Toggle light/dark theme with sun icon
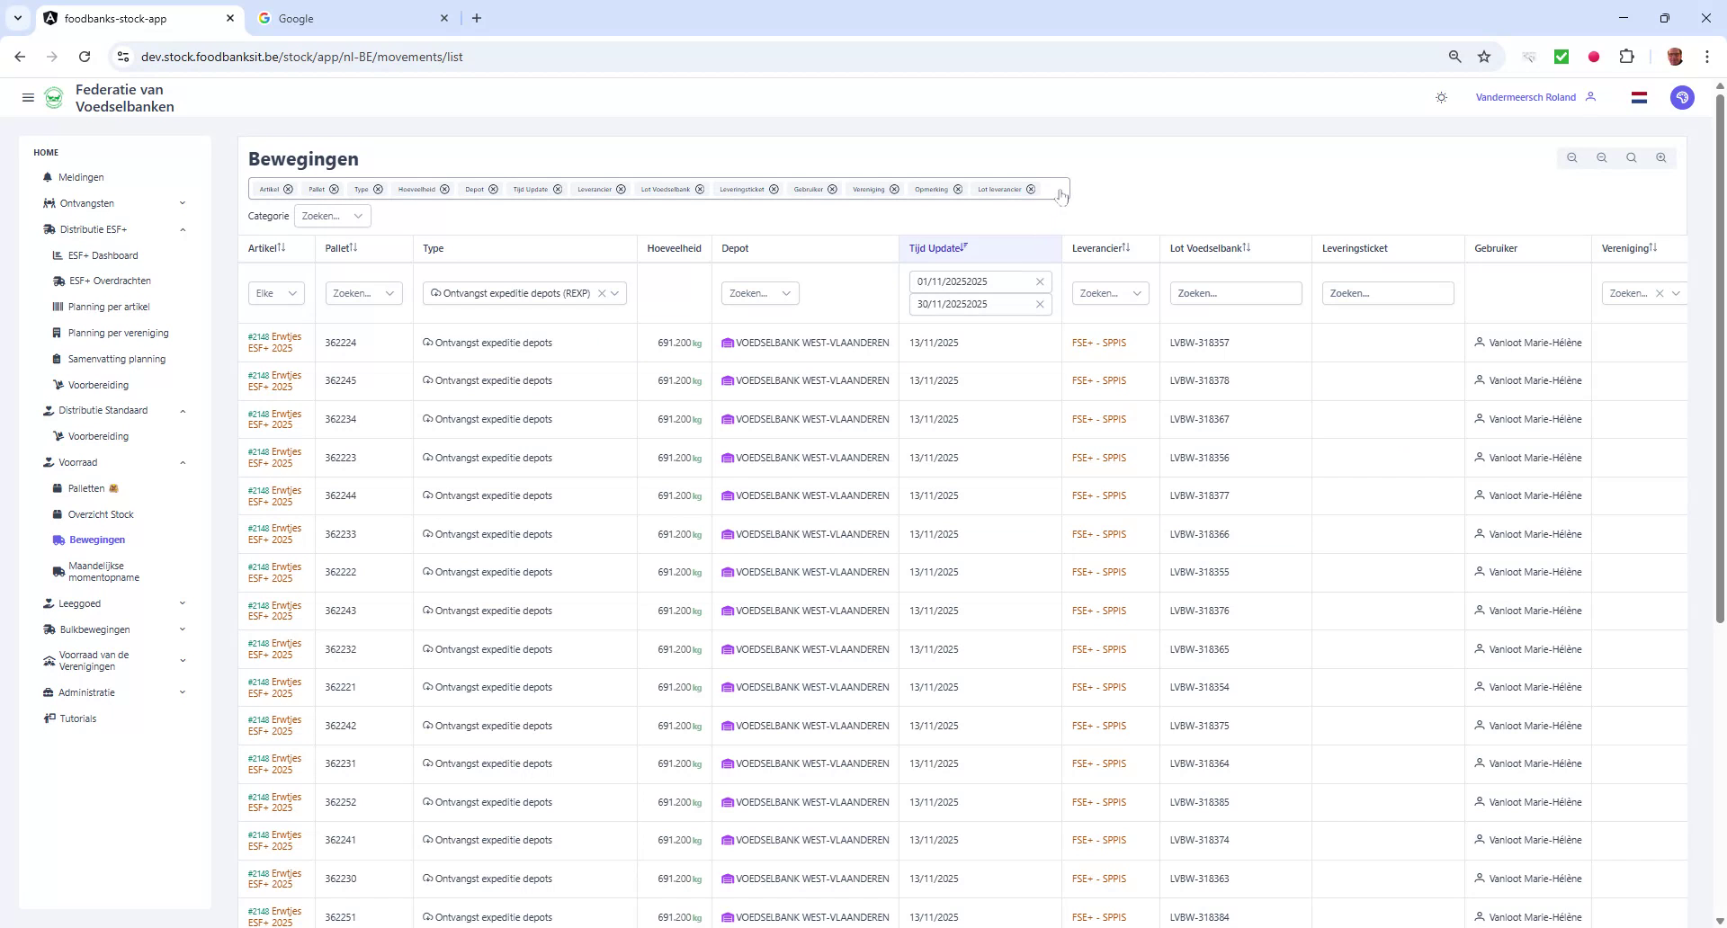 coord(1441,97)
